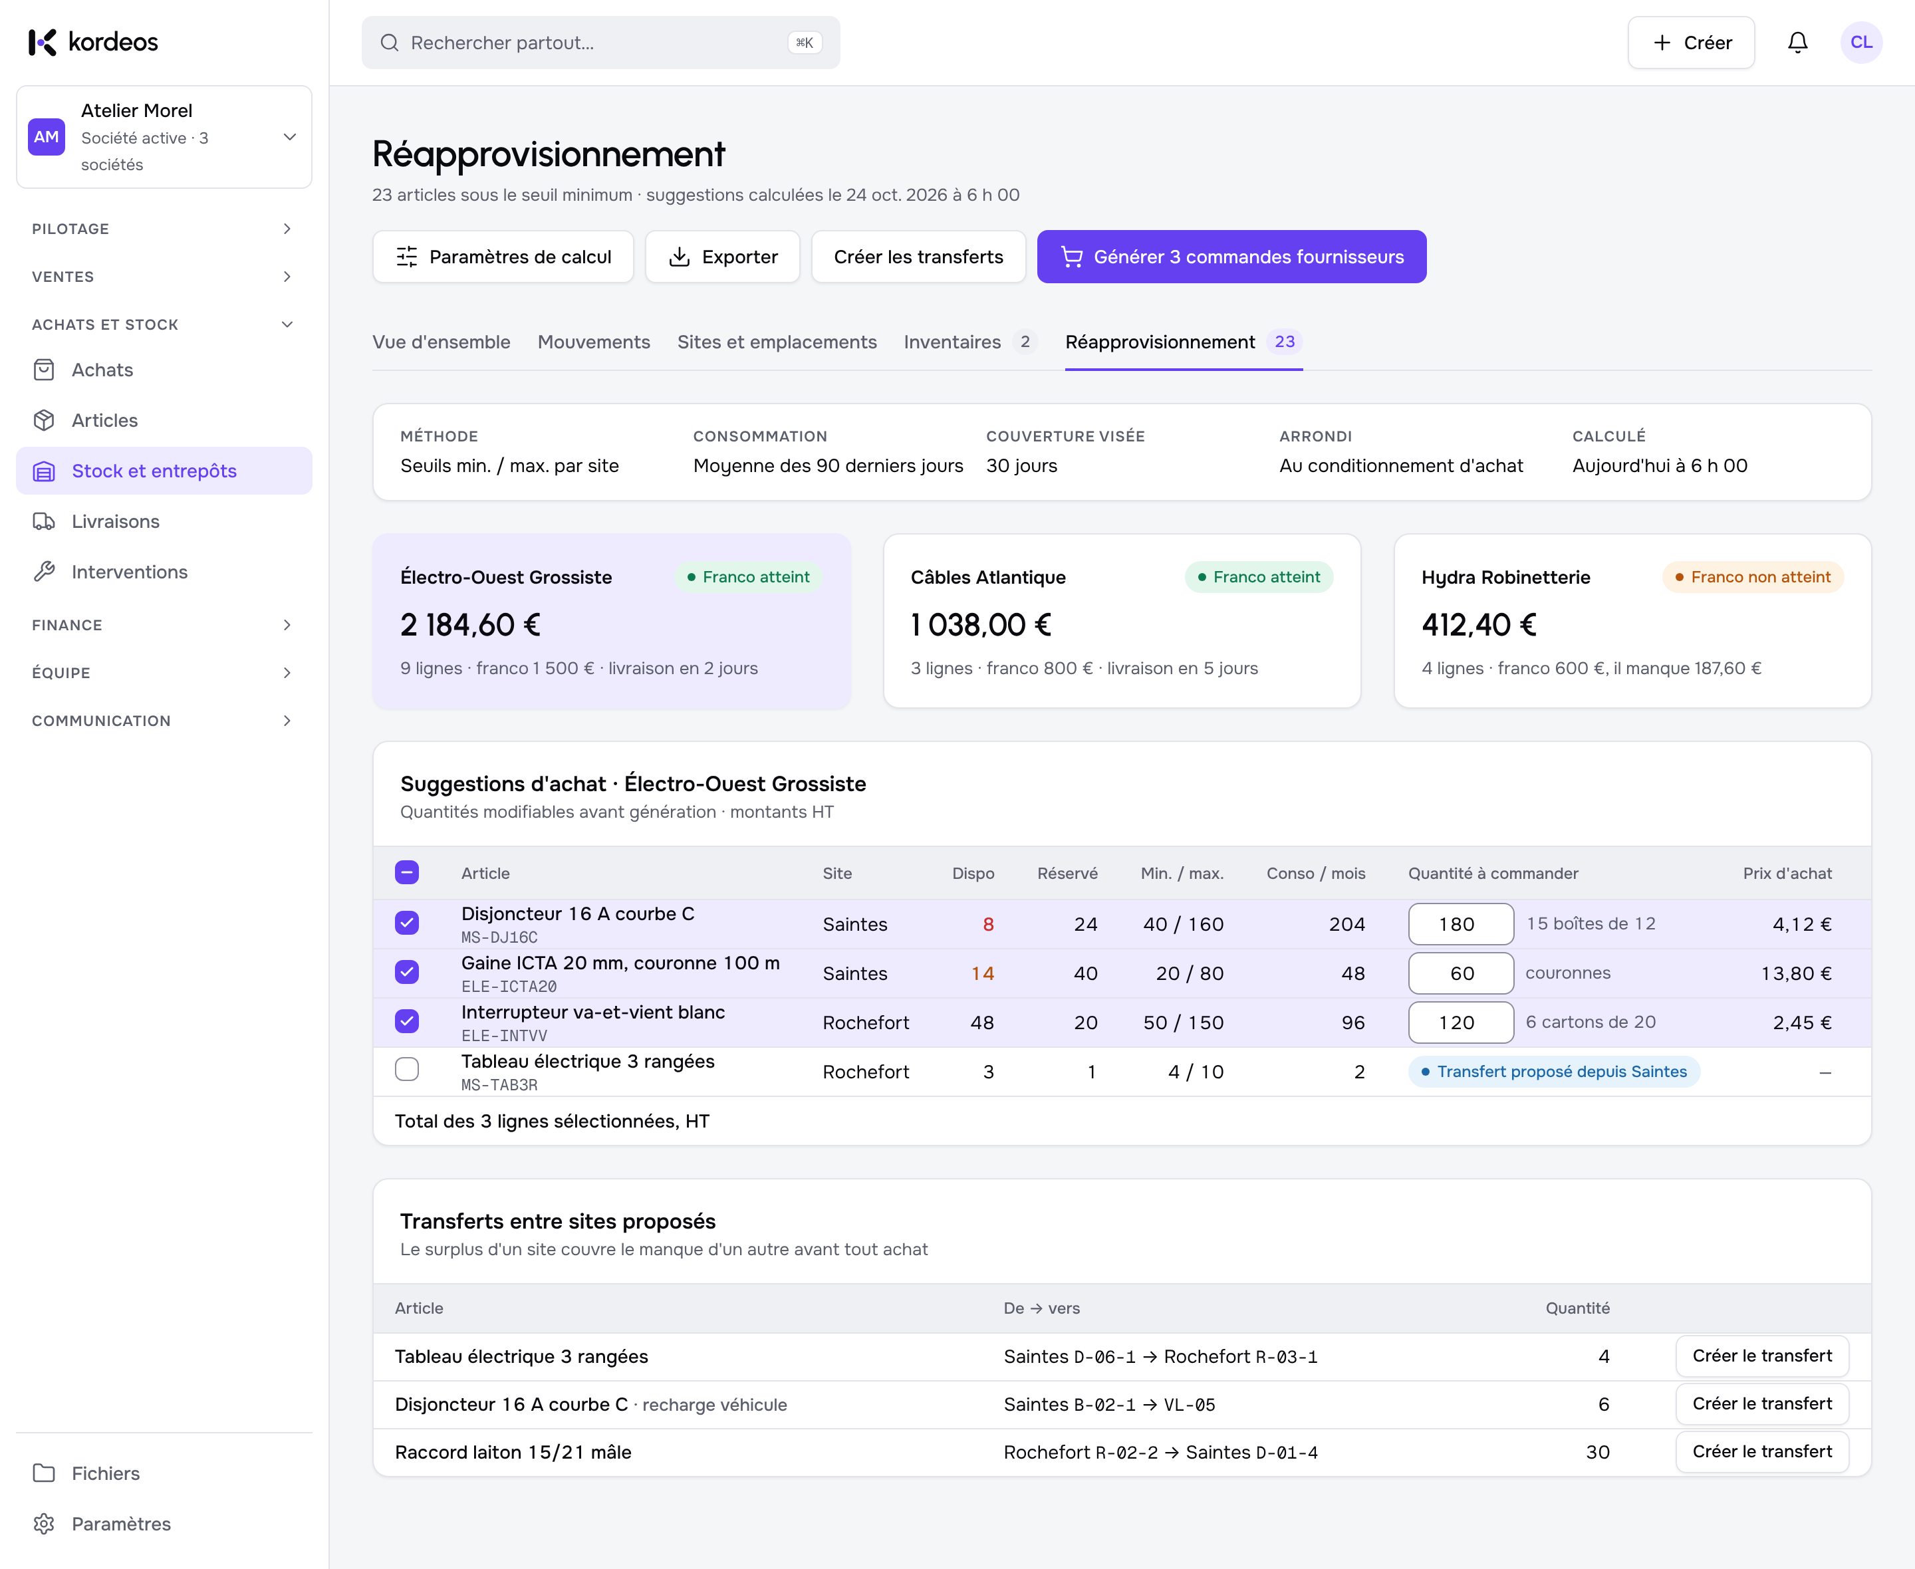Click the cart icon on Générer commandes

[x=1072, y=257]
